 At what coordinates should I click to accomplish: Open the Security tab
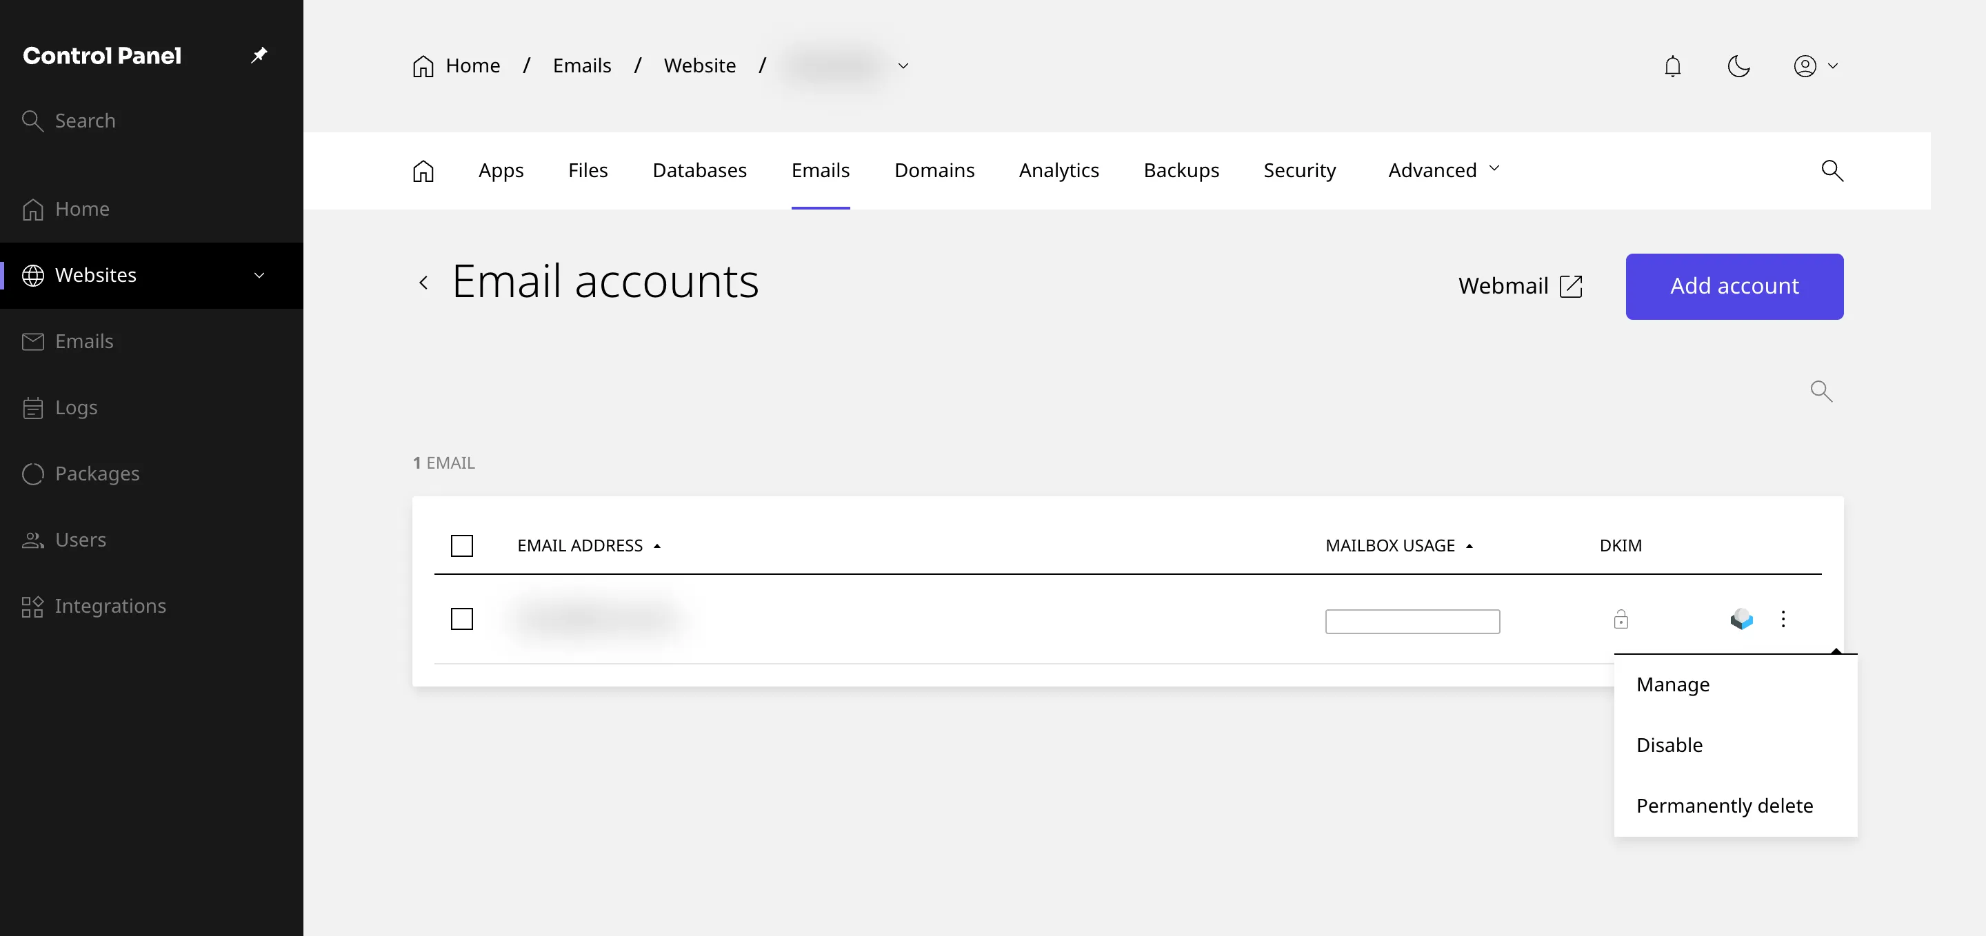(x=1299, y=170)
